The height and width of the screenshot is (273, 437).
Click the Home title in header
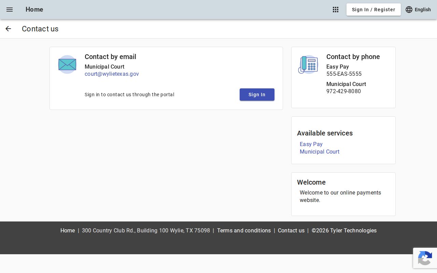[x=34, y=10]
